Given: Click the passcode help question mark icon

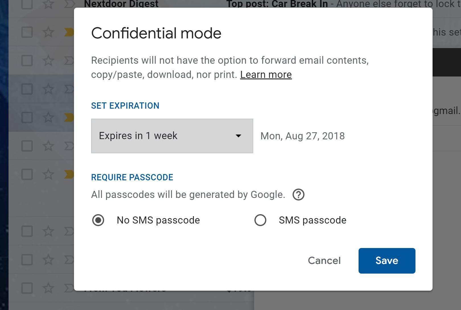Looking at the screenshot, I should pos(298,195).
